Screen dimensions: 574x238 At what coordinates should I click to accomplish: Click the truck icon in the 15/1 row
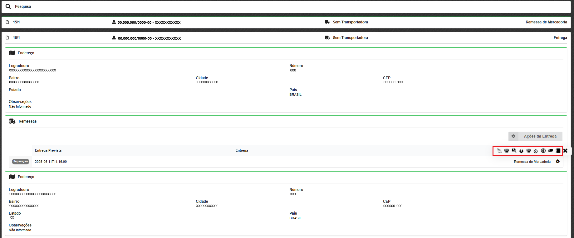327,22
